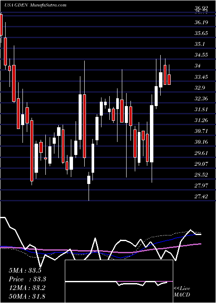Select the 34.55 price axis label
Viewport: 216px width, 303px height.
point(201,55)
